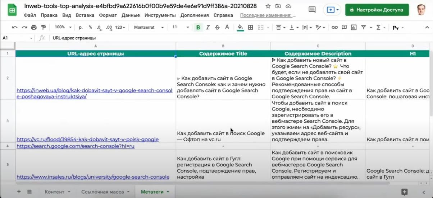The width and height of the screenshot is (433, 198).
Task: Select the Paint format roller icon
Action: click(x=44, y=27)
